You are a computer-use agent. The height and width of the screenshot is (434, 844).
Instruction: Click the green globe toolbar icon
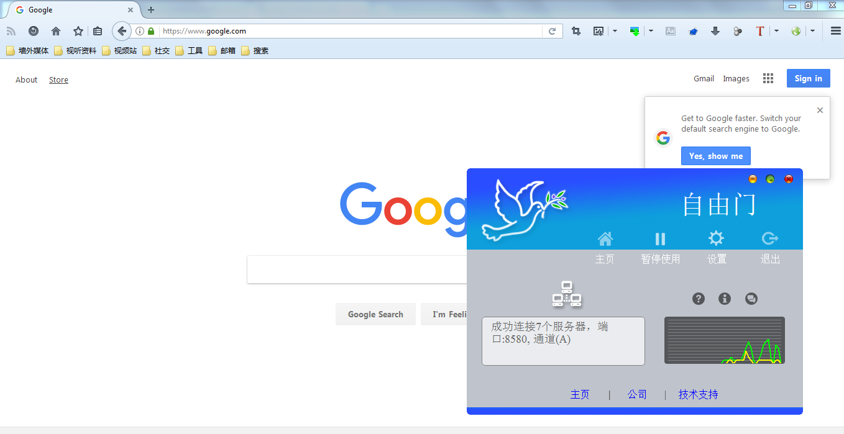click(796, 31)
